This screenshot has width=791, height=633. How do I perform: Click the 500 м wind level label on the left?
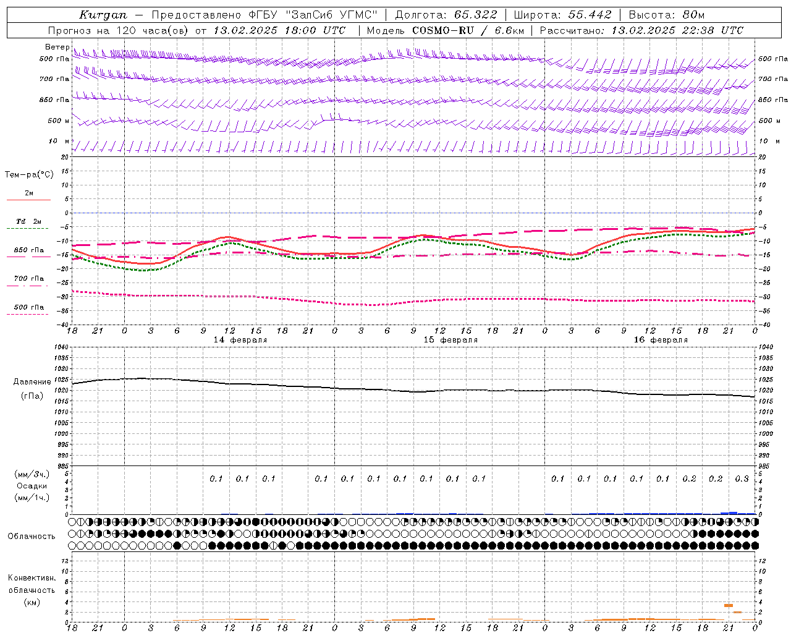pos(58,121)
